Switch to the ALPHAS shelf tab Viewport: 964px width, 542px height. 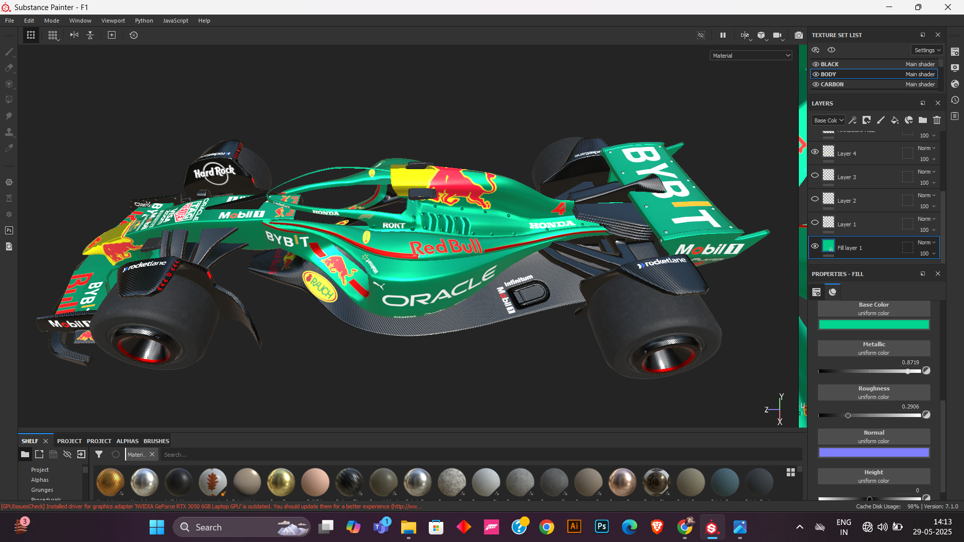click(128, 441)
